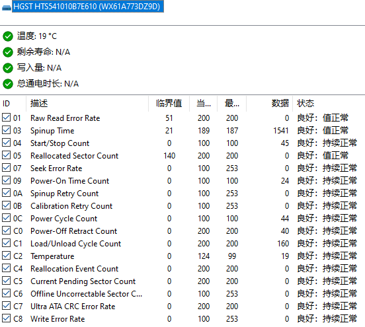
Task: Sort by the 状态 column header
Action: coord(329,104)
